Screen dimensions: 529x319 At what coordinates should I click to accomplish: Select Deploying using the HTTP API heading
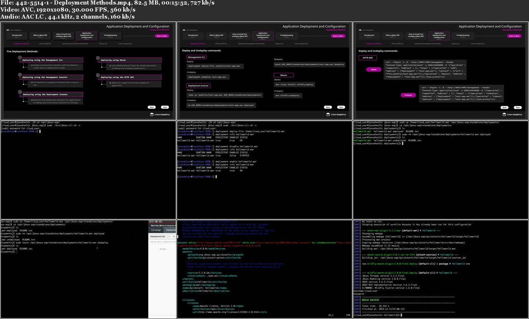point(129,77)
